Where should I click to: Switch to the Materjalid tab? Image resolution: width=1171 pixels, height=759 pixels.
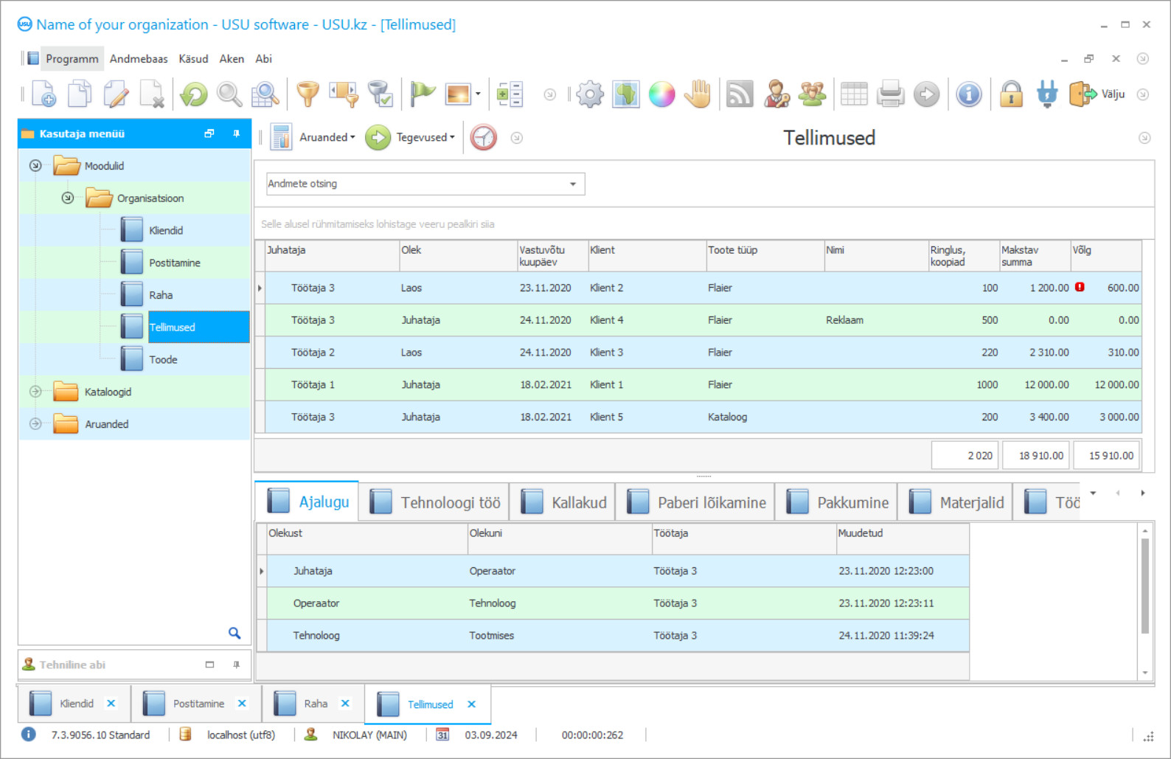(x=956, y=502)
